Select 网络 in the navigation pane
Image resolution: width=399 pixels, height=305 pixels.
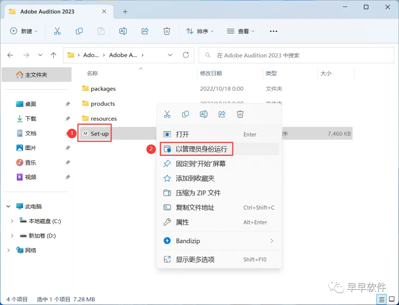[31, 250]
